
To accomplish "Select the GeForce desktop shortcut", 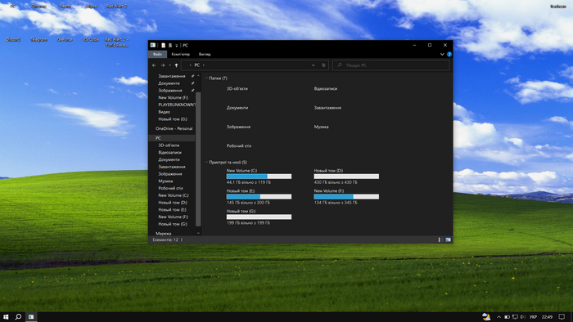I will (65, 39).
